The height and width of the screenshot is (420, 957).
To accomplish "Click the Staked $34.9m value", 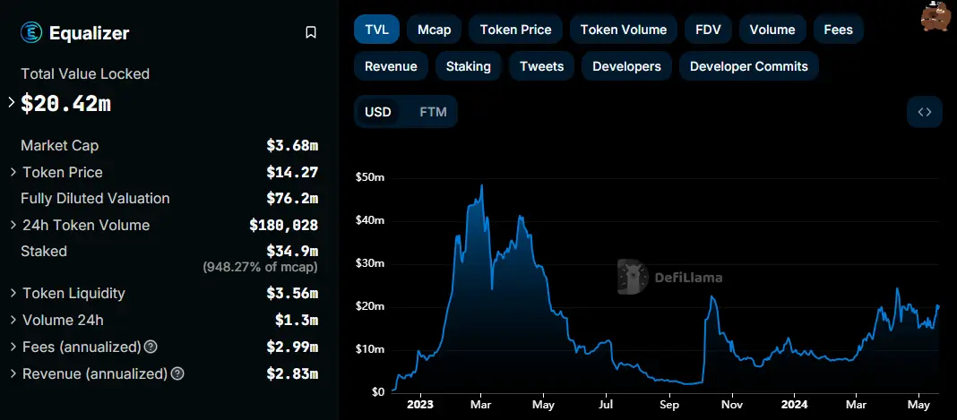I will [x=292, y=251].
